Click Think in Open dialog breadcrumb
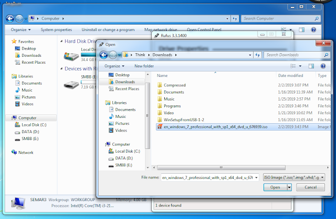The image size is (336, 219). coord(140,55)
